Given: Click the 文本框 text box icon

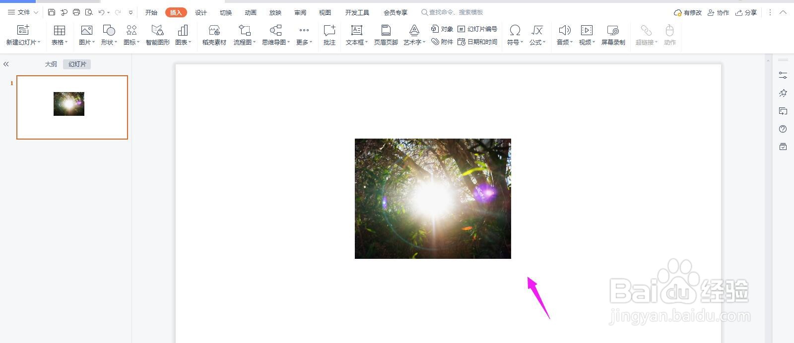Looking at the screenshot, I should tap(356, 30).
